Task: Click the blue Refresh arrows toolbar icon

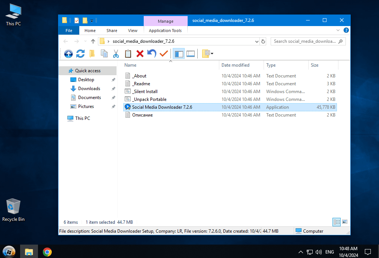Action: coord(80,54)
